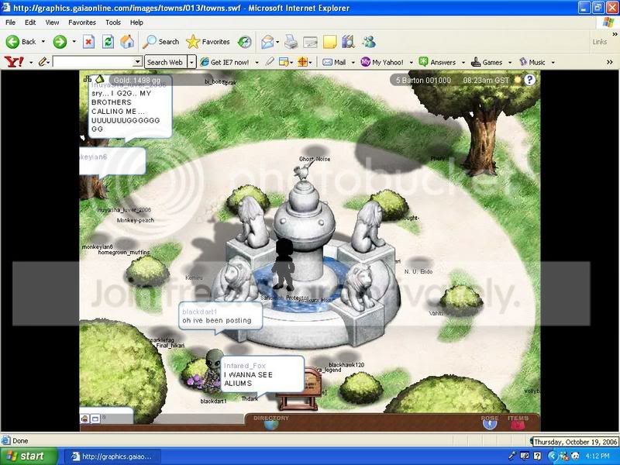The width and height of the screenshot is (620, 465).
Task: Open the Favorites menu
Action: 82,22
